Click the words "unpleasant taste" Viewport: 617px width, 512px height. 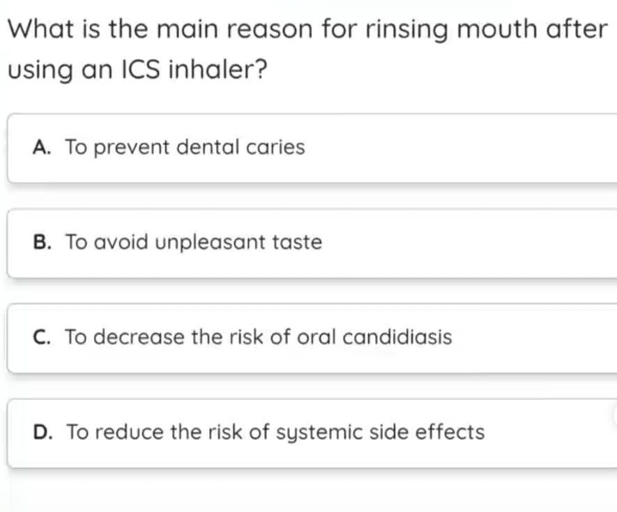point(238,242)
